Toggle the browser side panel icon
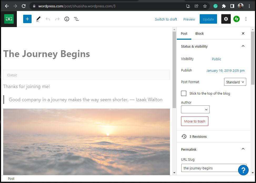Screen dimensions: 256x183 pos(232,6)
